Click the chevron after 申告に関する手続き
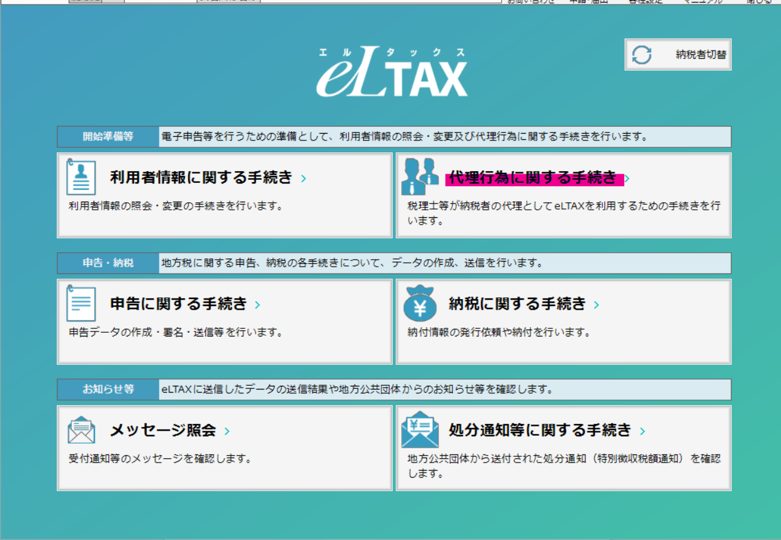Viewport: 781px width, 540px height. click(x=257, y=305)
